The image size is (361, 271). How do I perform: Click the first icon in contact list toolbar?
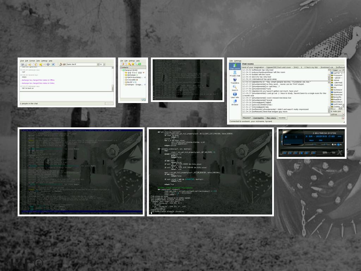coord(123,64)
